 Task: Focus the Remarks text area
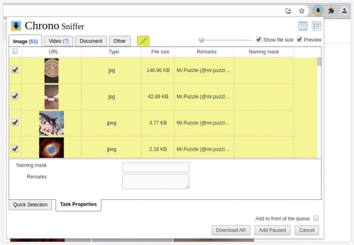coord(156,181)
